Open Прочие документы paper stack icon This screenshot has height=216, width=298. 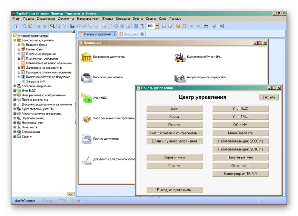(x=87, y=139)
